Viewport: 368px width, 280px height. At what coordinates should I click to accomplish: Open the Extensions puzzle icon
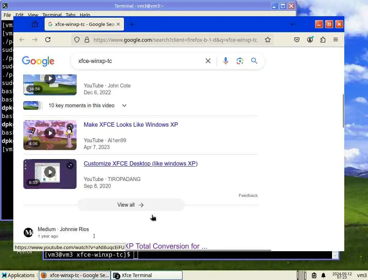click(x=323, y=40)
